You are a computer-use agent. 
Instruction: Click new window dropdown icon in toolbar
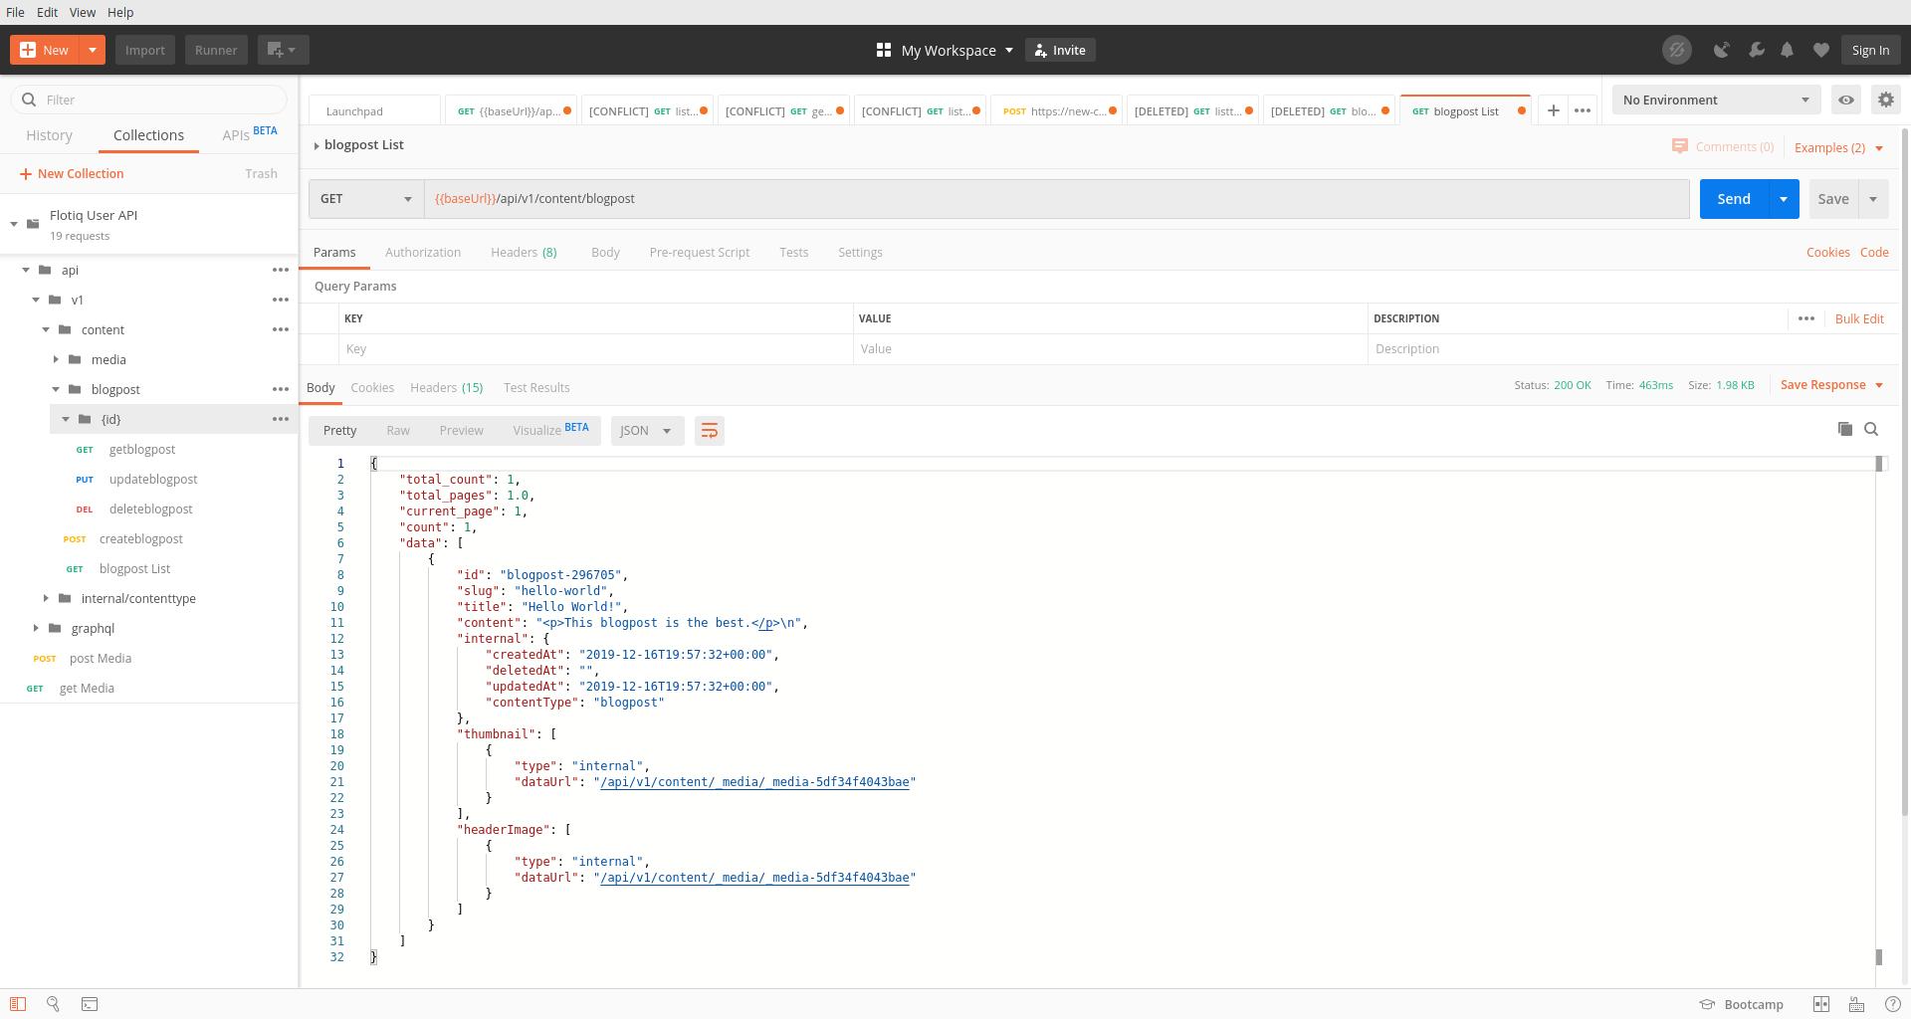point(284,50)
